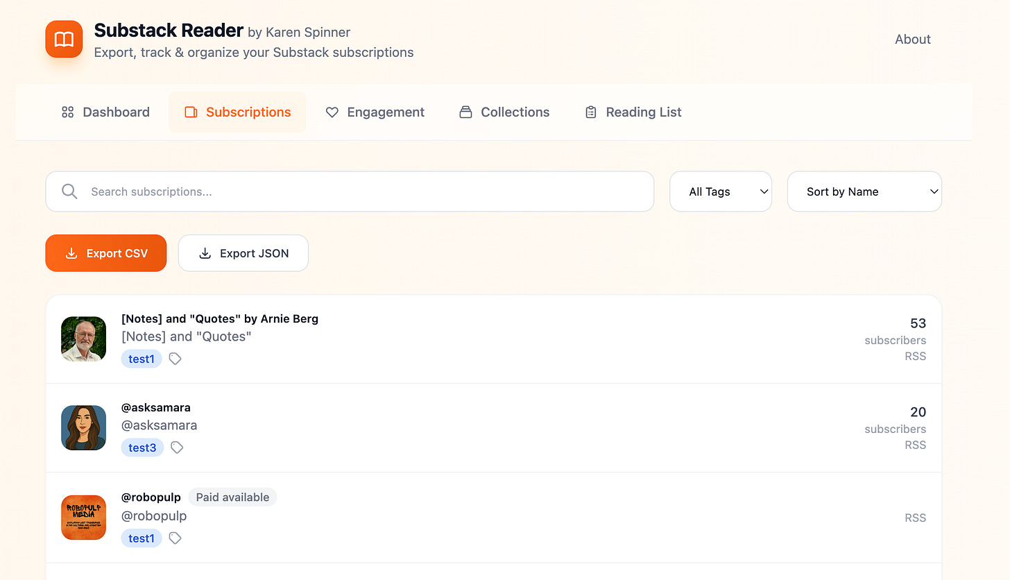Click the Export JSON button

click(x=243, y=253)
